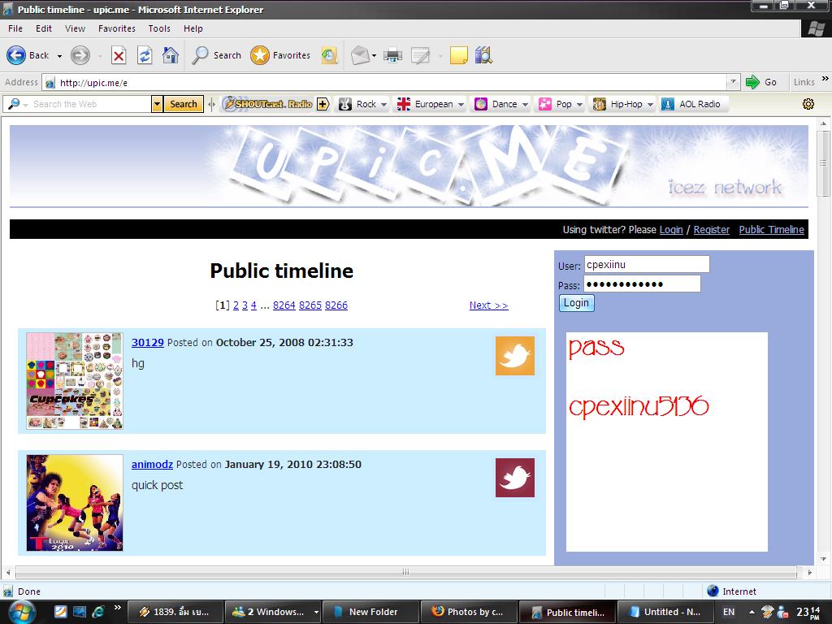Click the EN language indicator in tray
This screenshot has height=624, width=832.
tap(729, 612)
